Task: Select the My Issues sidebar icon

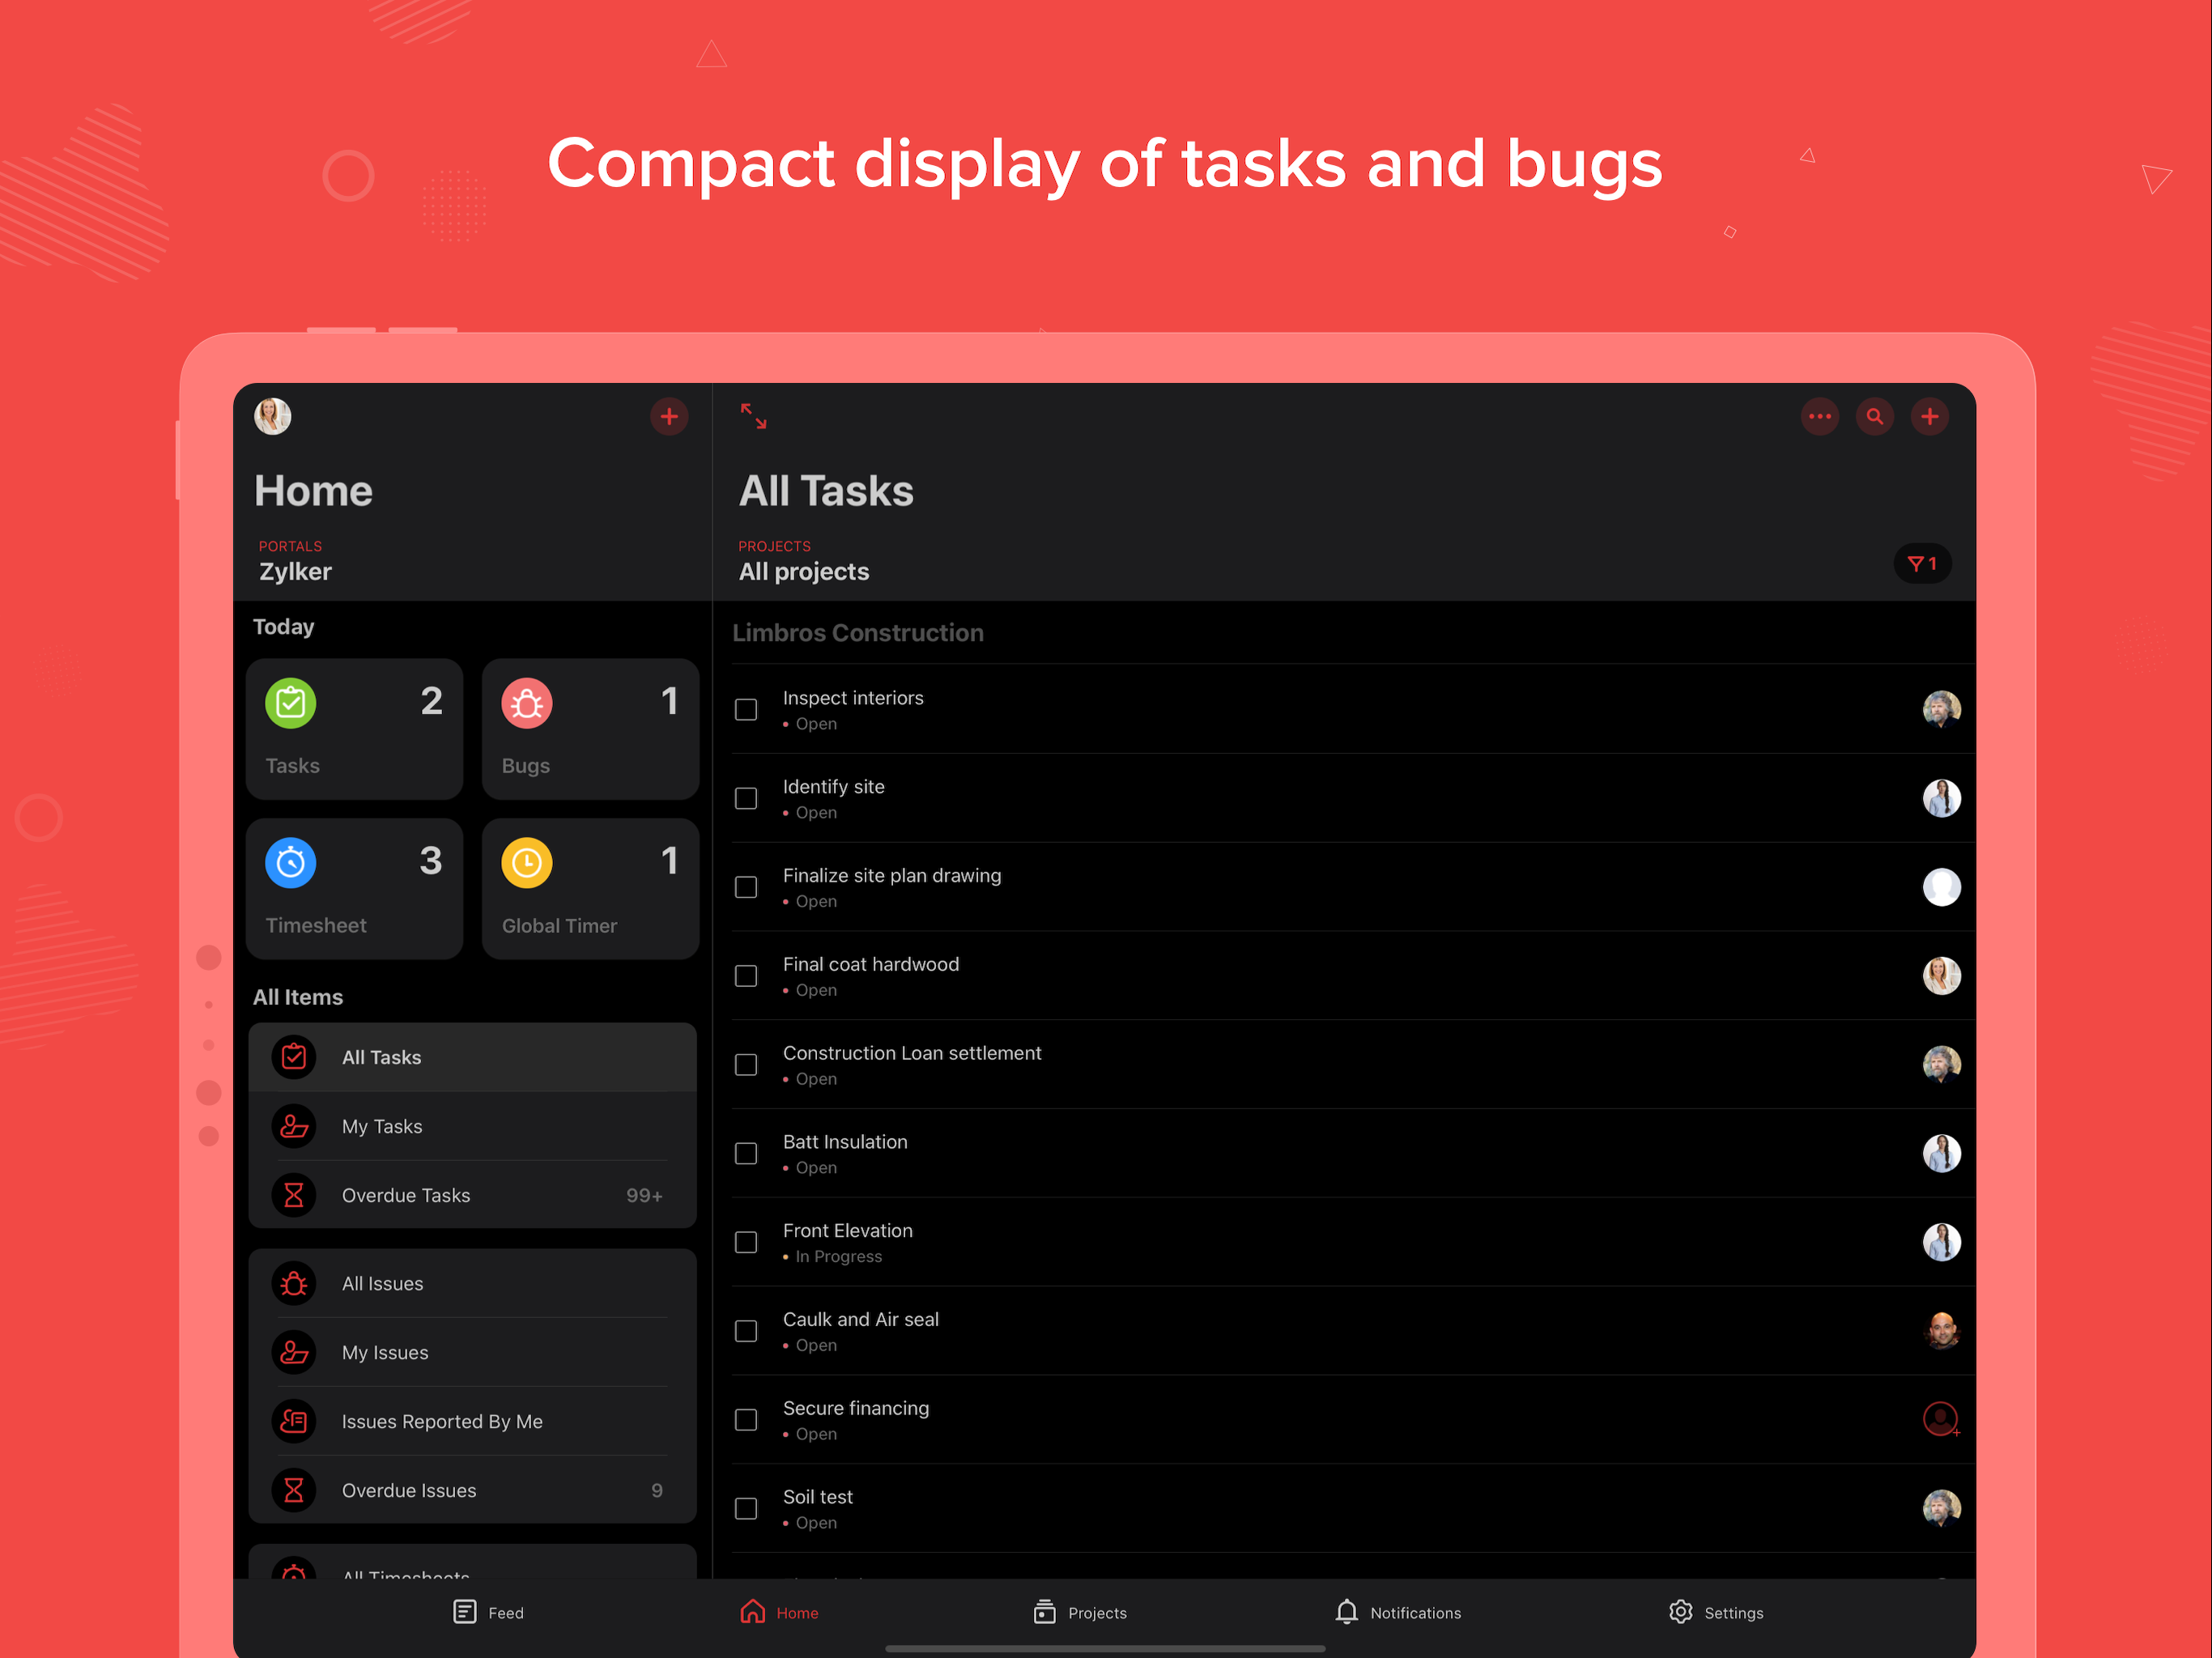Action: [x=294, y=1352]
